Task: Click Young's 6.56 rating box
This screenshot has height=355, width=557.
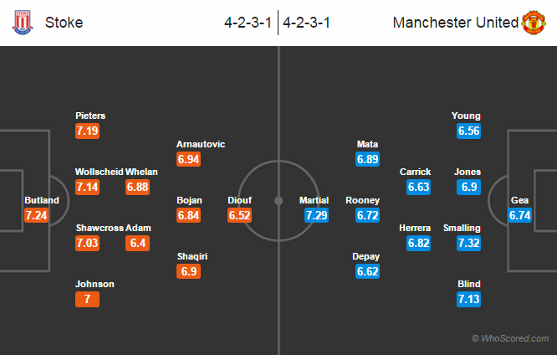Action: coord(468,131)
